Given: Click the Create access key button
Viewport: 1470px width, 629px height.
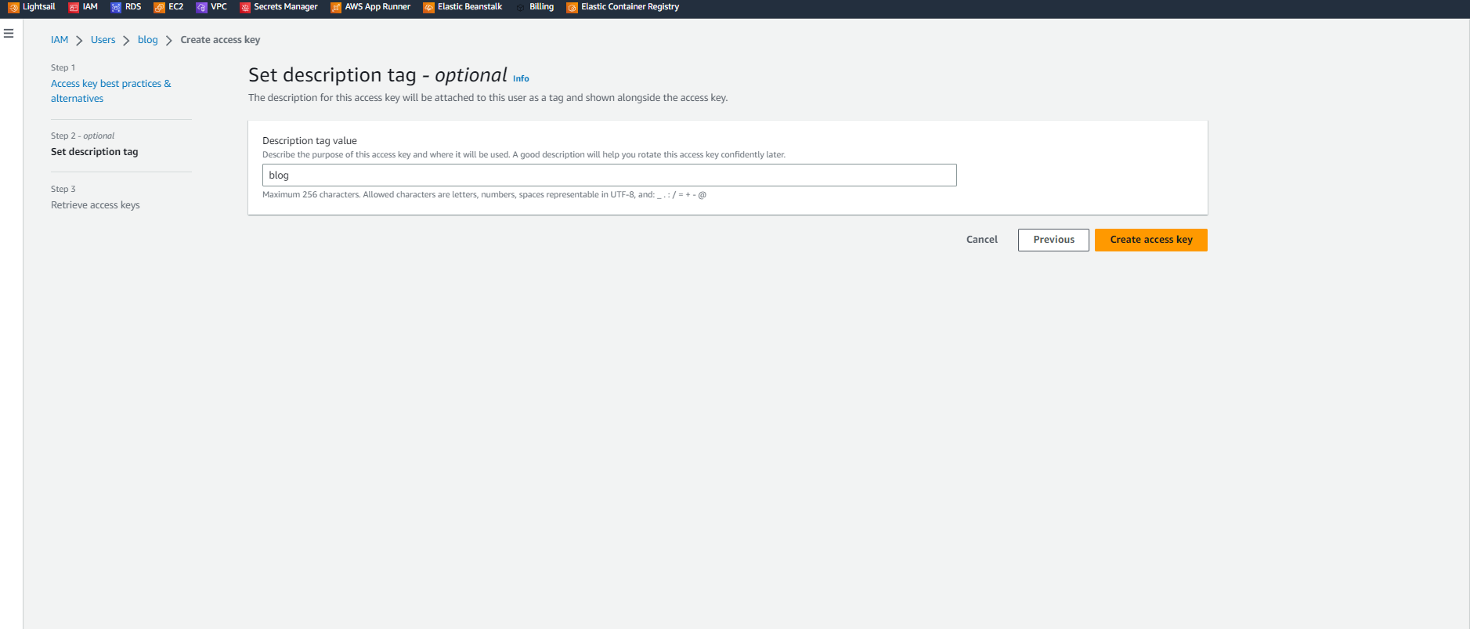Looking at the screenshot, I should click(1150, 240).
